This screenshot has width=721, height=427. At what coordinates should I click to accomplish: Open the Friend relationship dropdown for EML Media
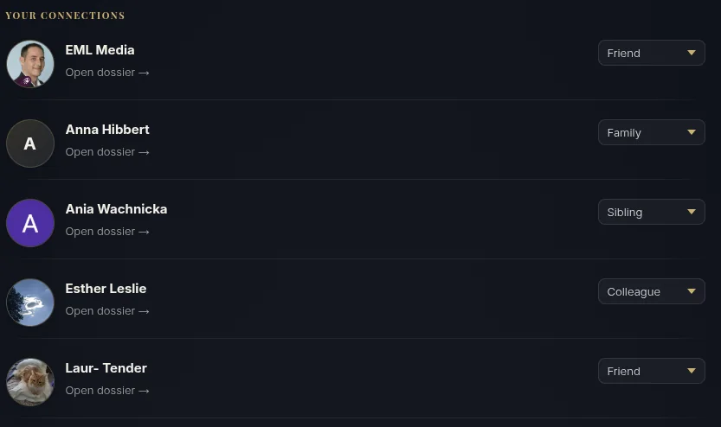click(x=651, y=53)
